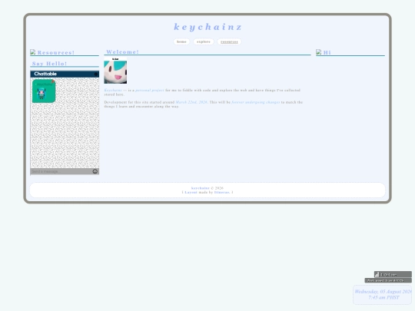Click the keychainz site title
The width and height of the screenshot is (415, 311).
click(207, 27)
